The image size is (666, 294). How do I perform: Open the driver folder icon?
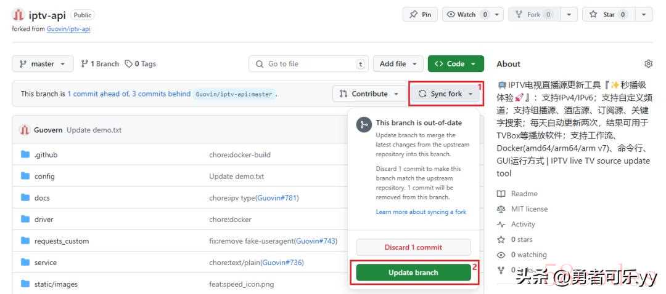[25, 219]
